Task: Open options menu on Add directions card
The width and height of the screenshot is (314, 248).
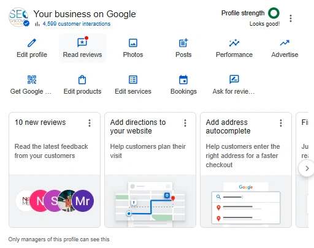Action: coord(185,123)
